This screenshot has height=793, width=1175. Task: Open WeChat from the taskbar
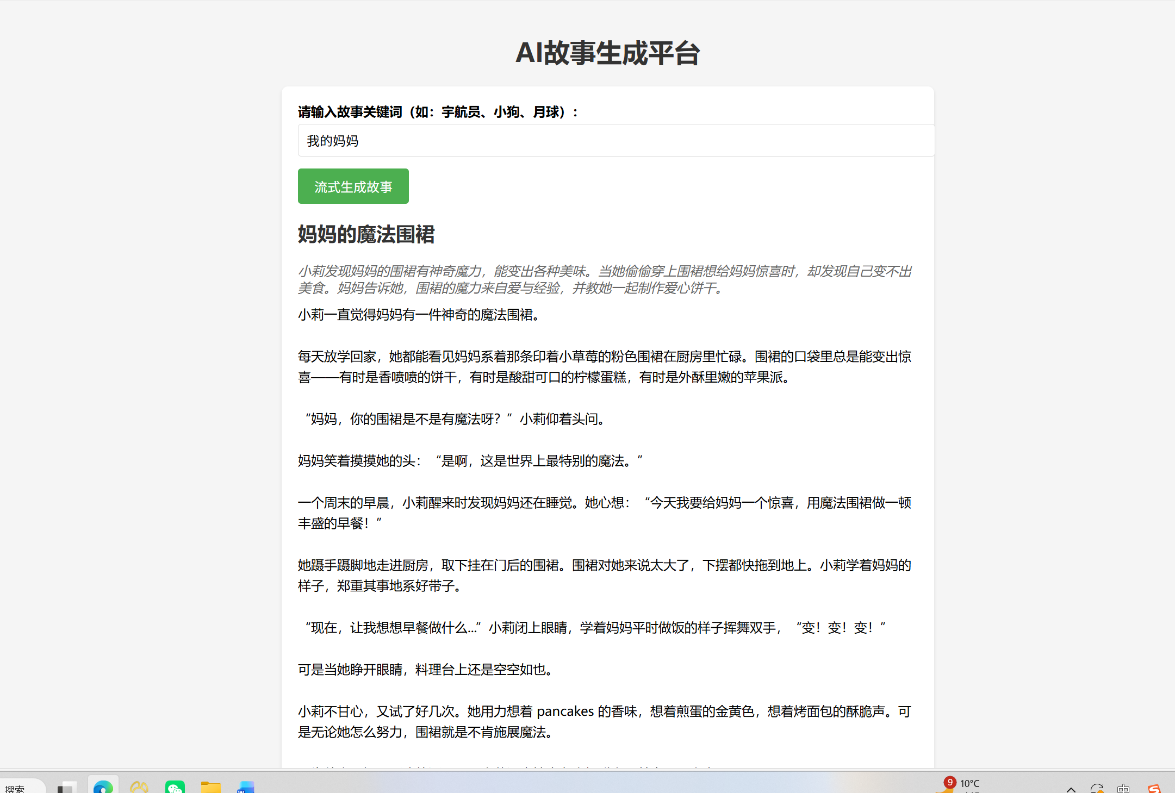(175, 786)
